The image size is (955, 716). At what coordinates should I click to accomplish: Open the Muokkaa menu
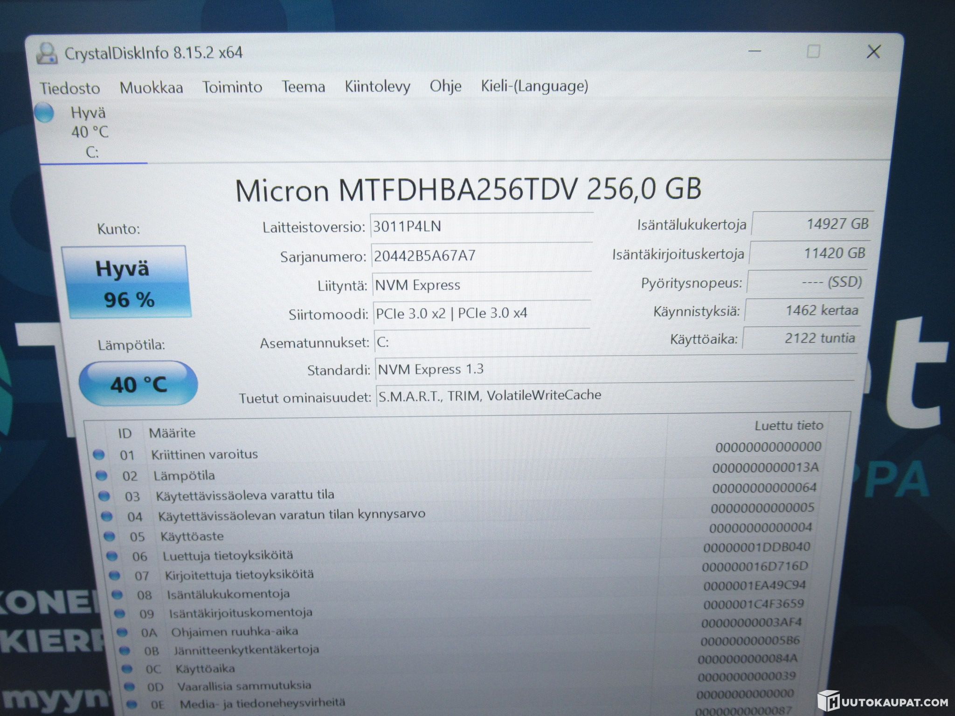tap(151, 88)
